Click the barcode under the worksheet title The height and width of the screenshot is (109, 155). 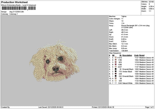18,8
